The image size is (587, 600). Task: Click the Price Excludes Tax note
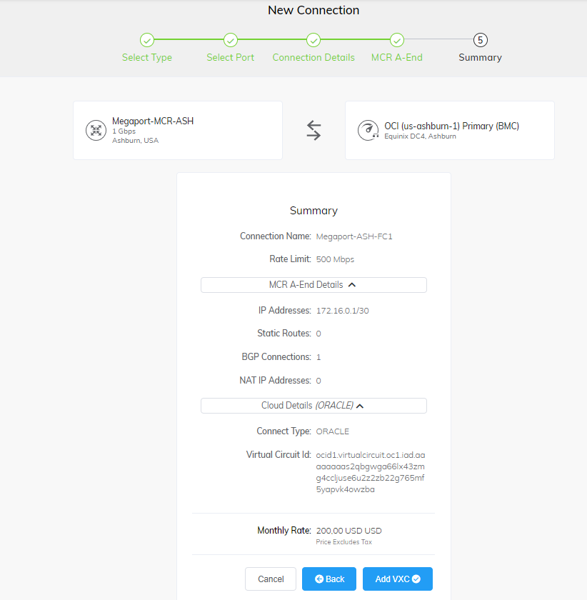343,542
